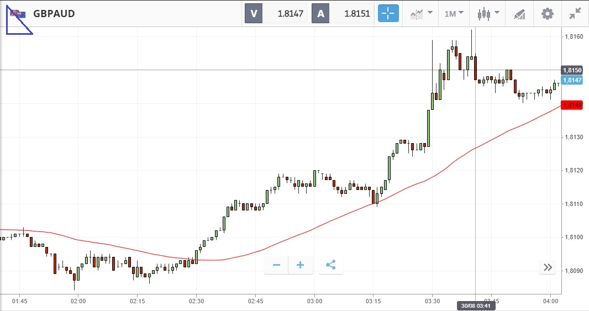The width and height of the screenshot is (589, 311).
Task: Click the GBPAUD instrument name
Action: click(54, 14)
